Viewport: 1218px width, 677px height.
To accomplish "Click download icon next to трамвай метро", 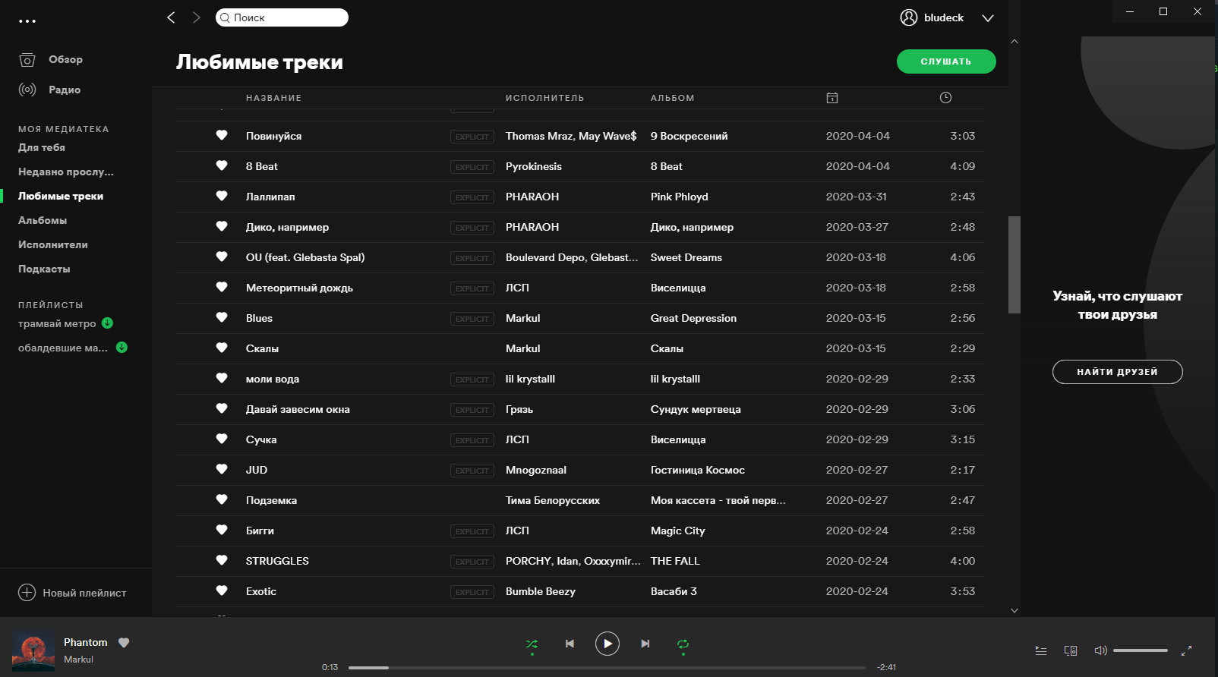I will 107,323.
